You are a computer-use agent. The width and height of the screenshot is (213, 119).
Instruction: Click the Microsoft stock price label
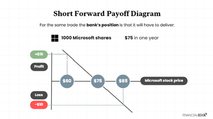pyautogui.click(x=164, y=81)
